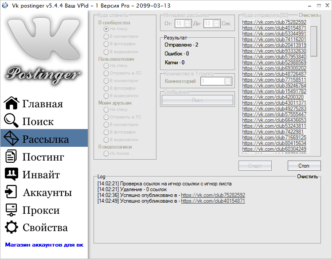Viewport: 332px width, 259px height.
Task: Select list entry club20413919
Action: 274,45
